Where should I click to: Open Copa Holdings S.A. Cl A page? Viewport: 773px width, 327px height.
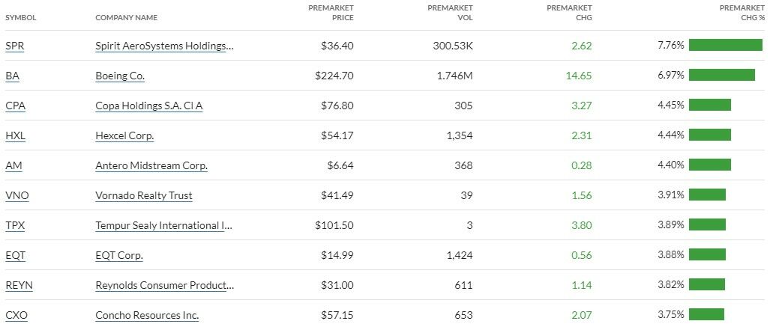coord(148,106)
